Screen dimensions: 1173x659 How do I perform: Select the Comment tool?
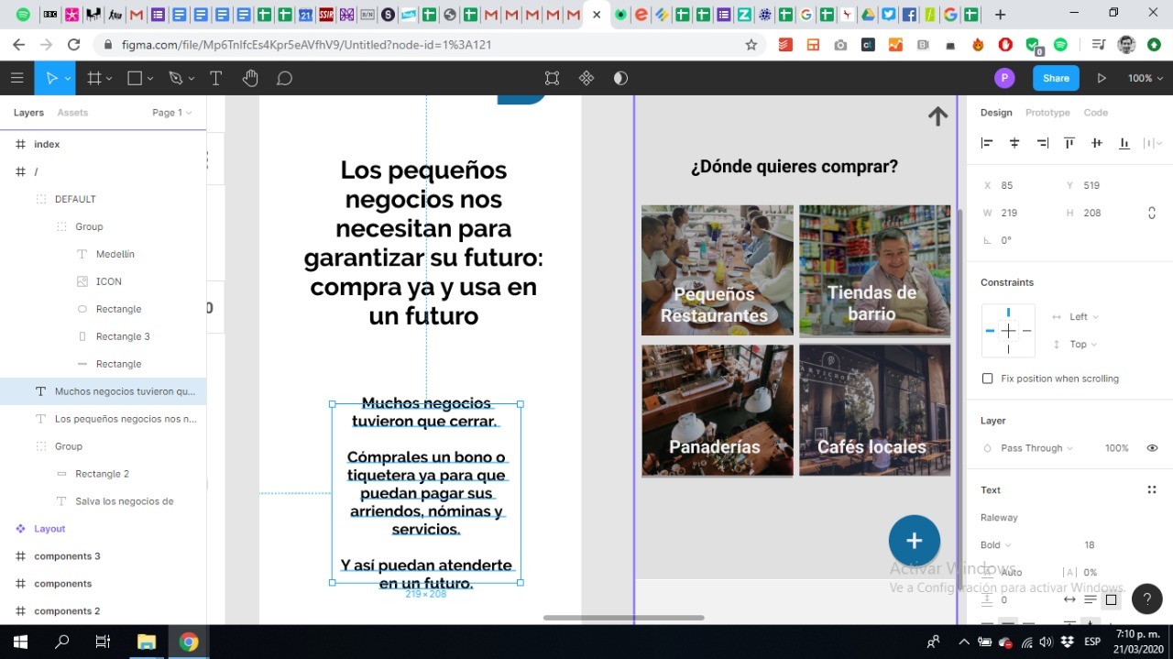click(x=284, y=78)
